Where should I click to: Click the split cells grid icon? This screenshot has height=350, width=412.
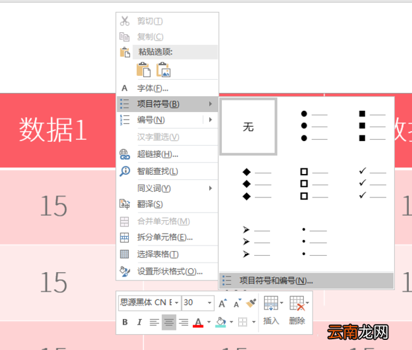click(124, 237)
